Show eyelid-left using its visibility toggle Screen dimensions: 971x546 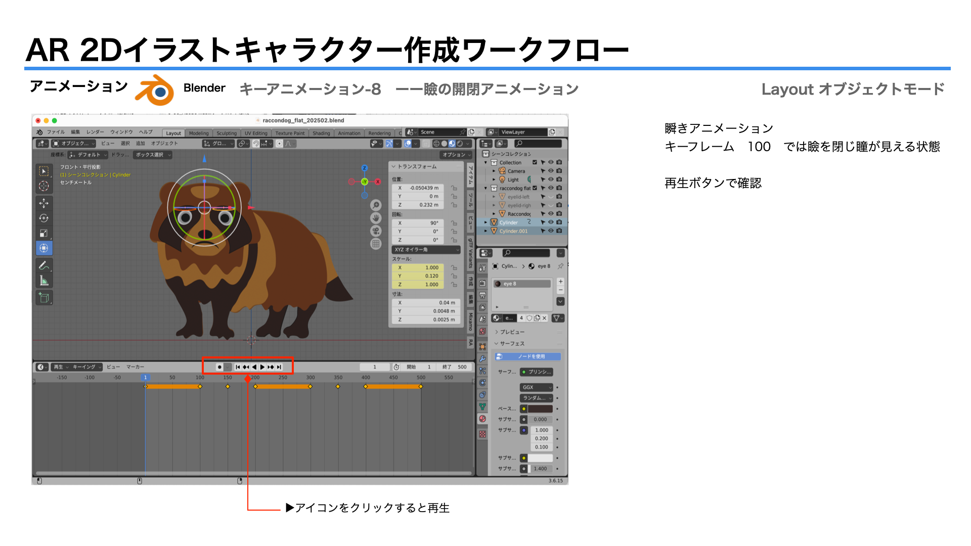(551, 197)
